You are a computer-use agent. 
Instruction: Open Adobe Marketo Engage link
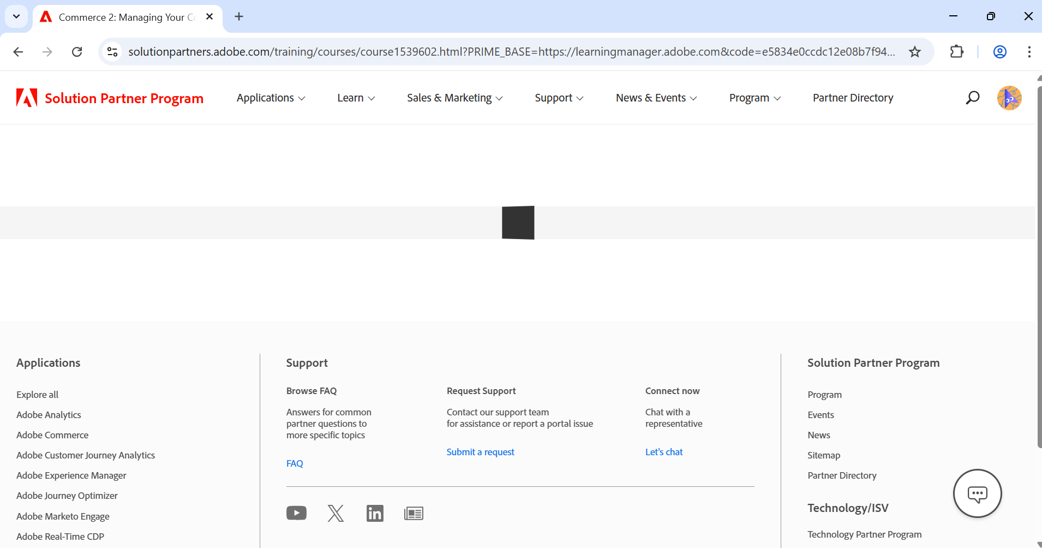pos(63,516)
